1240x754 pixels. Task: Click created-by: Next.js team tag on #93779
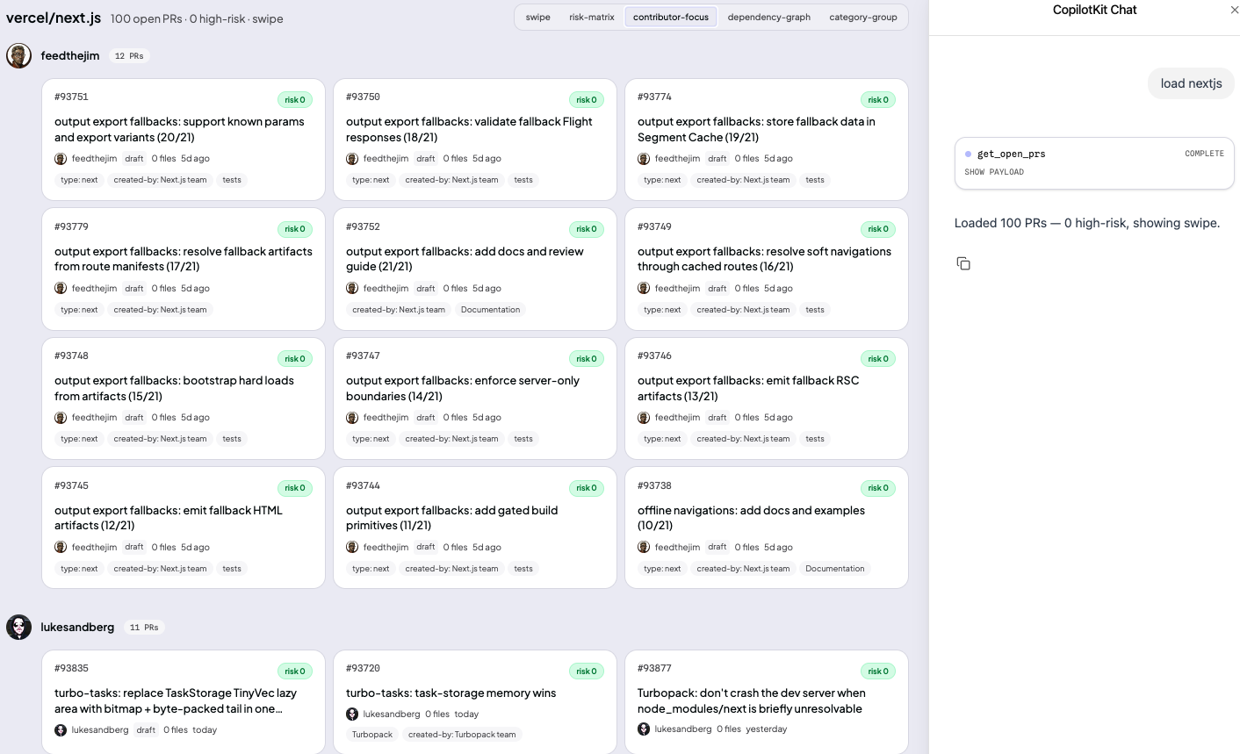[160, 310]
